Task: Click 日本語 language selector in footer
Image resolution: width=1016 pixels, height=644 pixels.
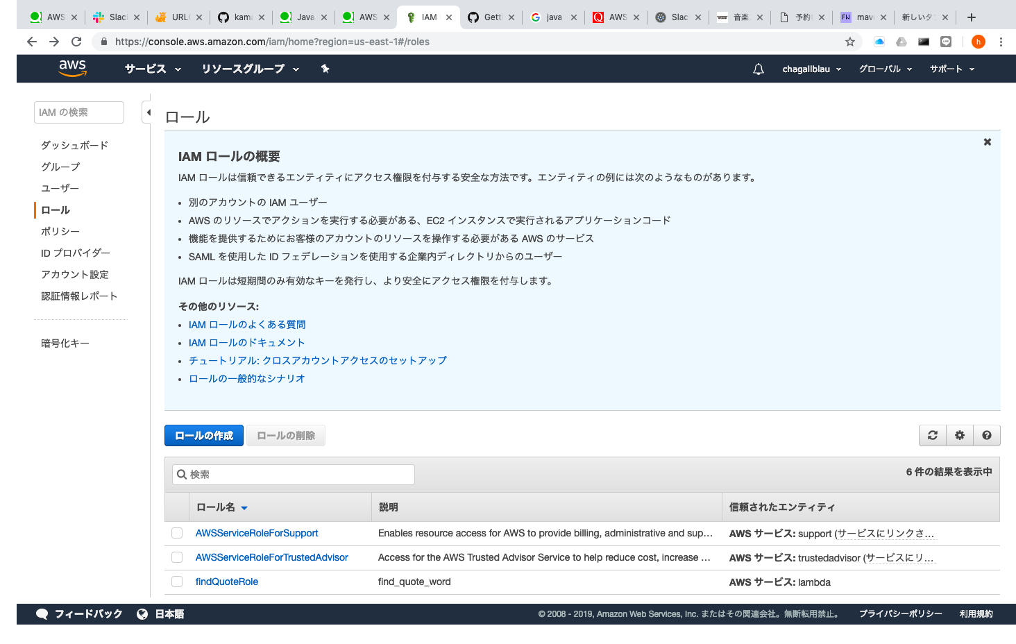Action: (169, 614)
